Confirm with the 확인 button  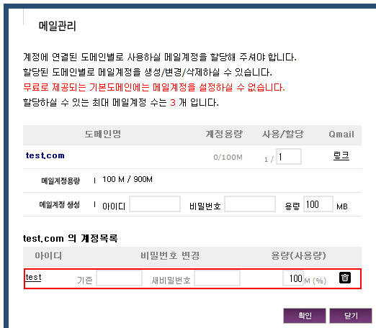coord(305,316)
